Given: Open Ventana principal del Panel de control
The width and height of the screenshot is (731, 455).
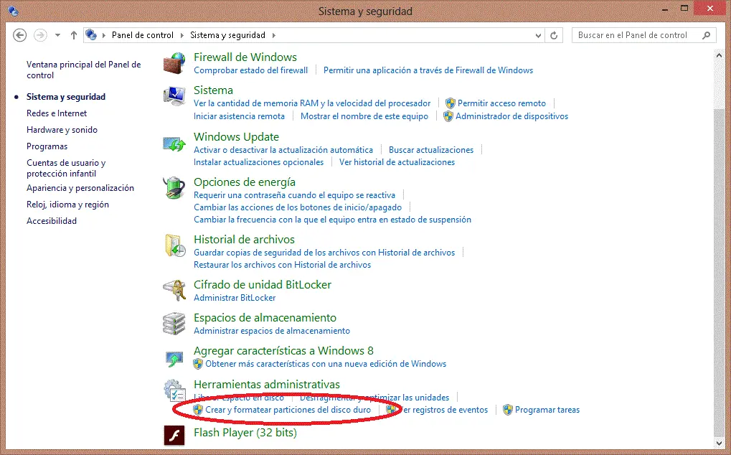Looking at the screenshot, I should [83, 70].
